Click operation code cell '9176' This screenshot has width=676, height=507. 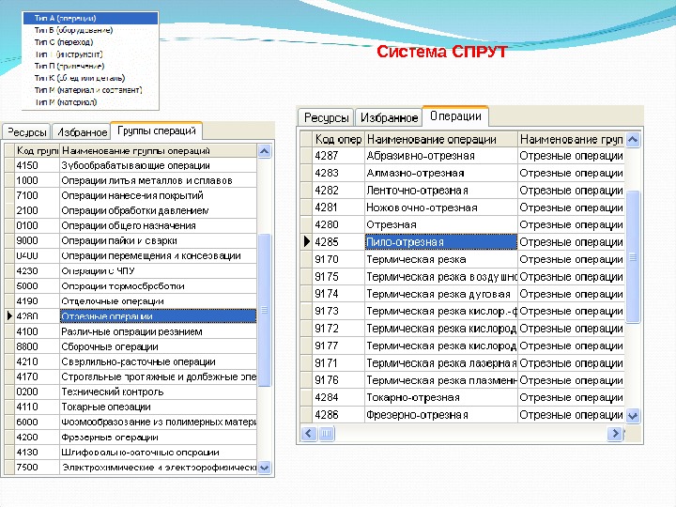point(338,380)
